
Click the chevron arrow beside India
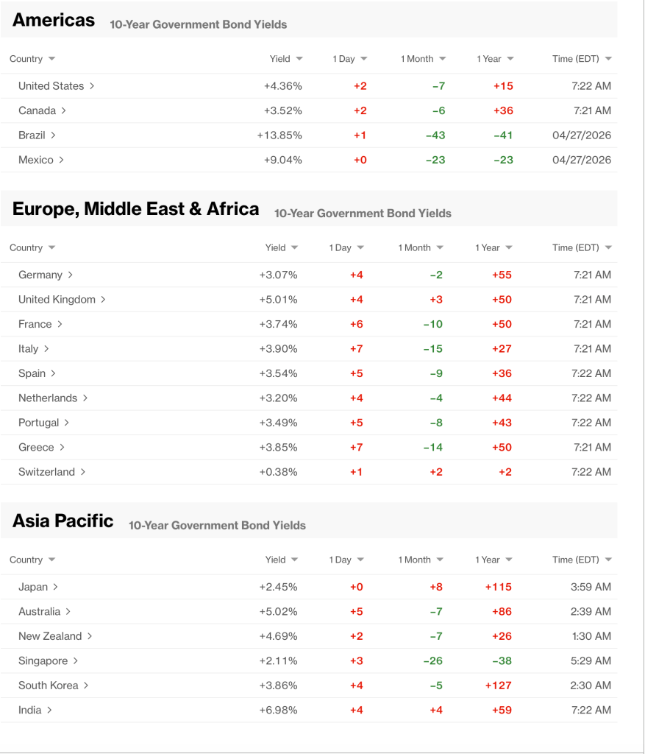click(x=49, y=711)
